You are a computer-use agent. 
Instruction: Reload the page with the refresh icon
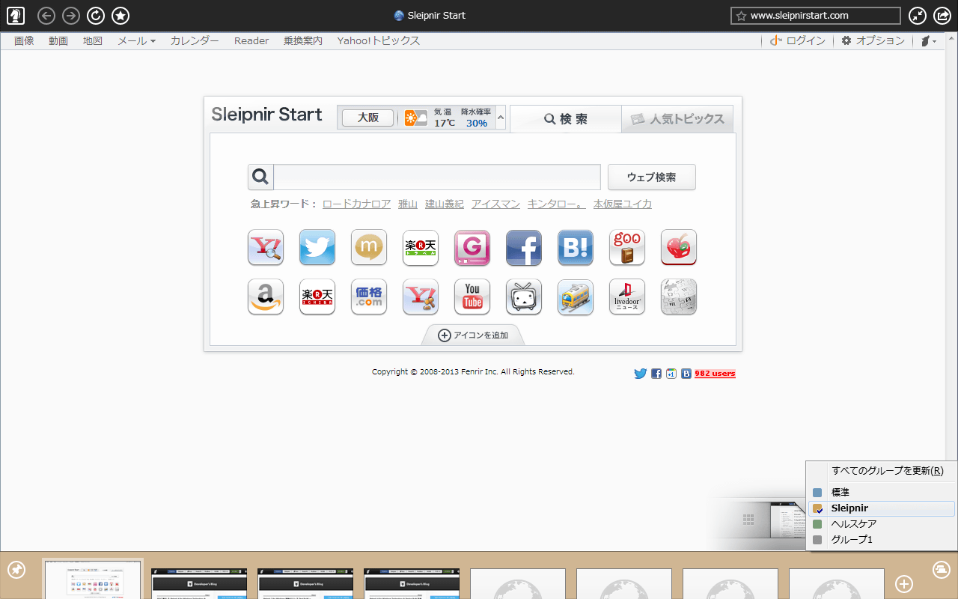point(96,15)
